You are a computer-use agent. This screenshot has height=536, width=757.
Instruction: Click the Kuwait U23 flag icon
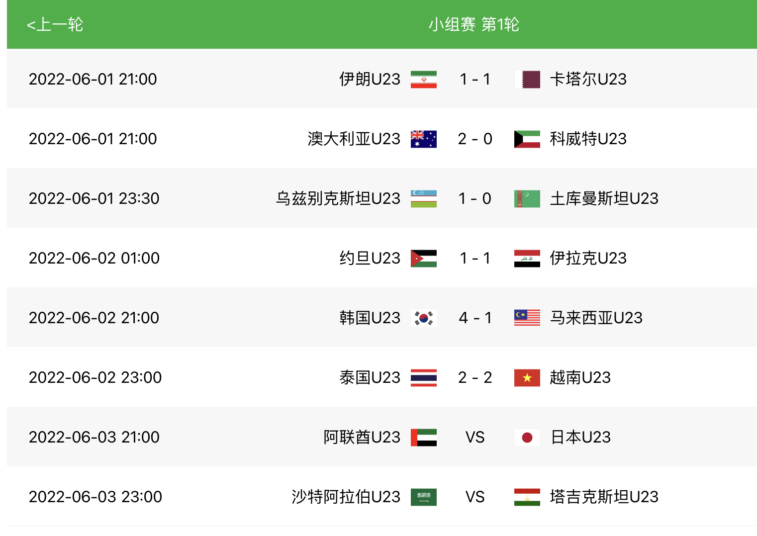(x=527, y=139)
